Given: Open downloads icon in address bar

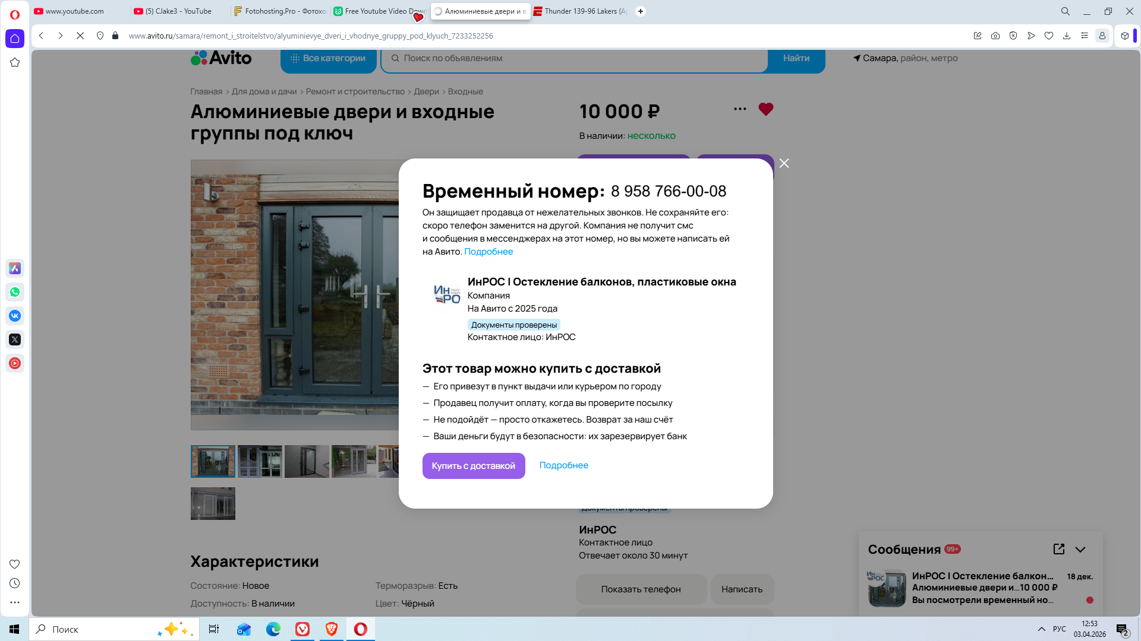Looking at the screenshot, I should (x=1067, y=36).
